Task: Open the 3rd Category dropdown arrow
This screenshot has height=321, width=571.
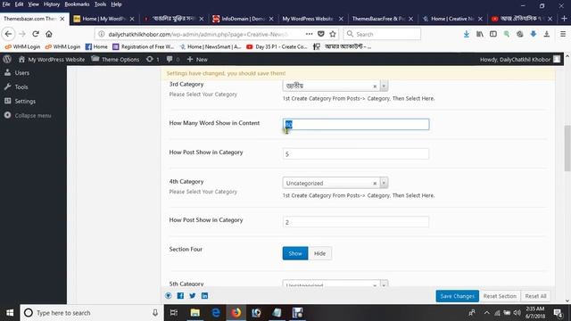Action: click(384, 86)
